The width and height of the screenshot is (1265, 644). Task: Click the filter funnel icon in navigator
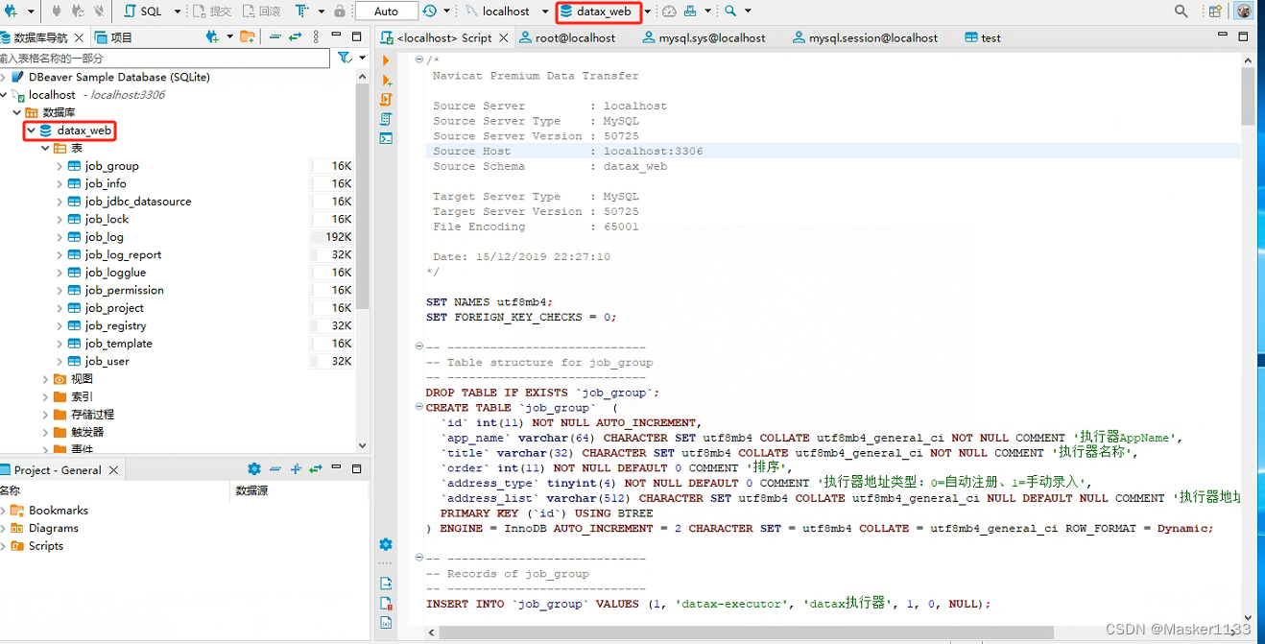coord(345,58)
